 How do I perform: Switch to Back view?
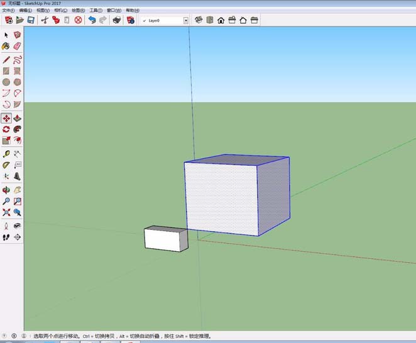243,20
